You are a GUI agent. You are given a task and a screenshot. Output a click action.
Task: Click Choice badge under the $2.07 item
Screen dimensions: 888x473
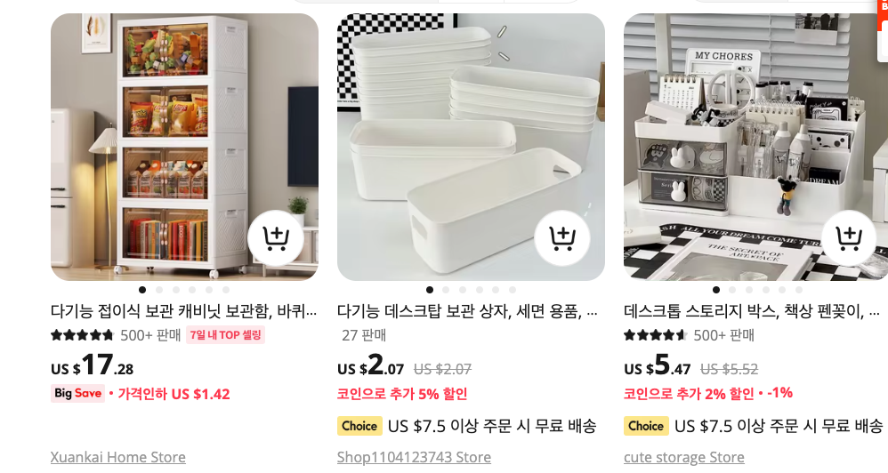[359, 426]
